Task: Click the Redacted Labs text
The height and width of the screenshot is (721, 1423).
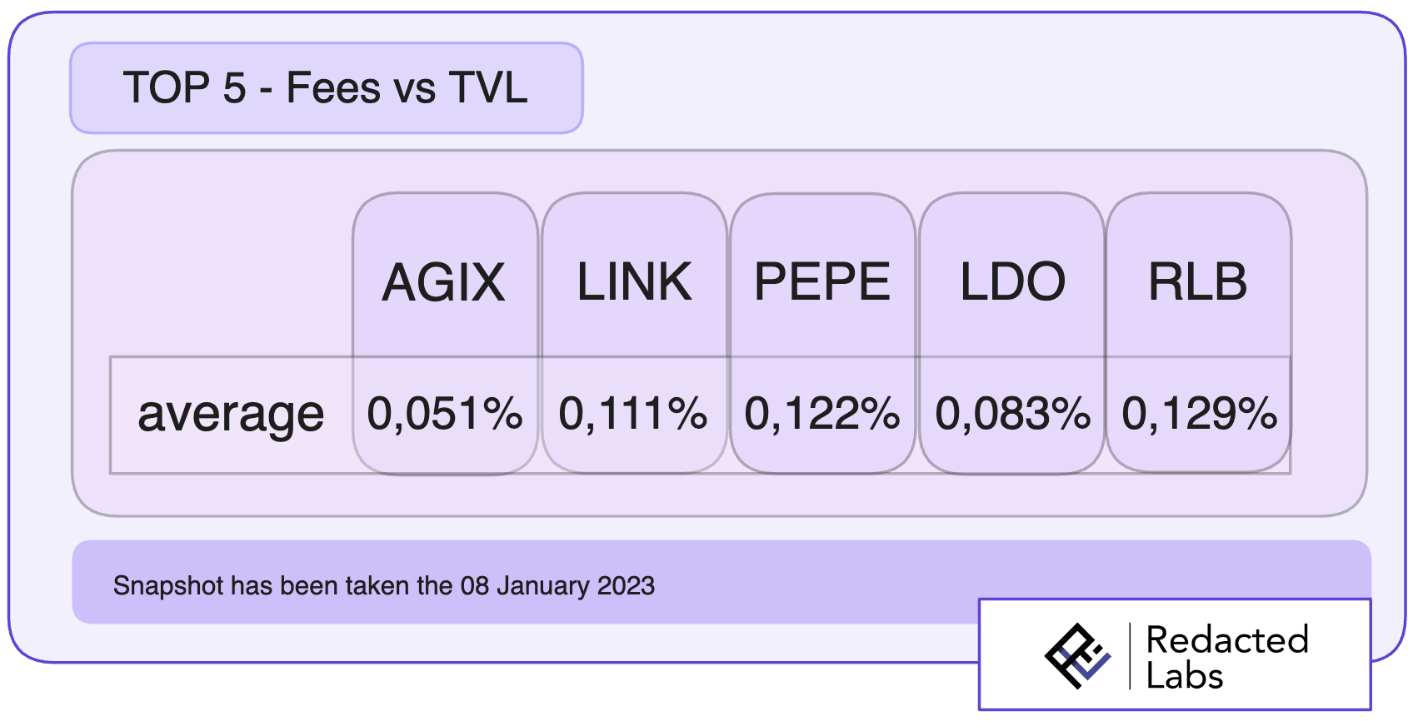Action: (1227, 657)
